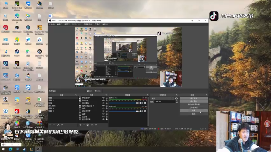
Task: Add a new scene with plus icon
Action: click(x=50, y=125)
